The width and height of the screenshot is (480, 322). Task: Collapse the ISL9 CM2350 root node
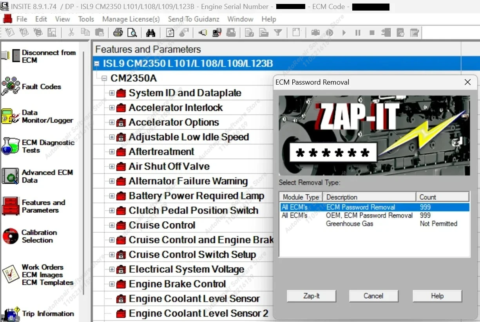[97, 63]
